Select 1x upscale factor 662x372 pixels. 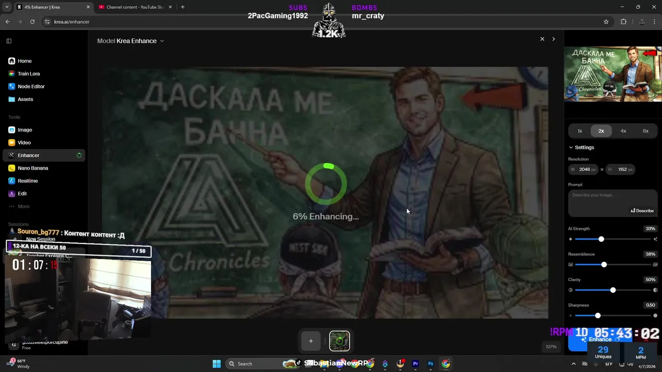pyautogui.click(x=580, y=131)
